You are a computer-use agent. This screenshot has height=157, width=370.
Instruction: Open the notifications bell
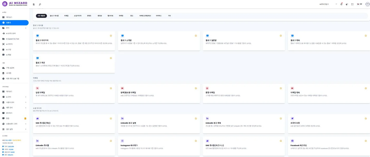click(x=341, y=4)
